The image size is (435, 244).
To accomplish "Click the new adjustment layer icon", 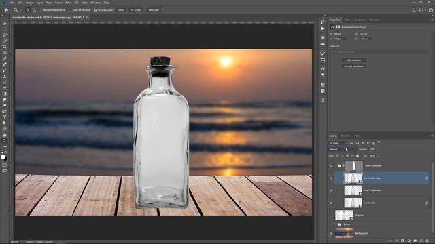I will coord(409,241).
